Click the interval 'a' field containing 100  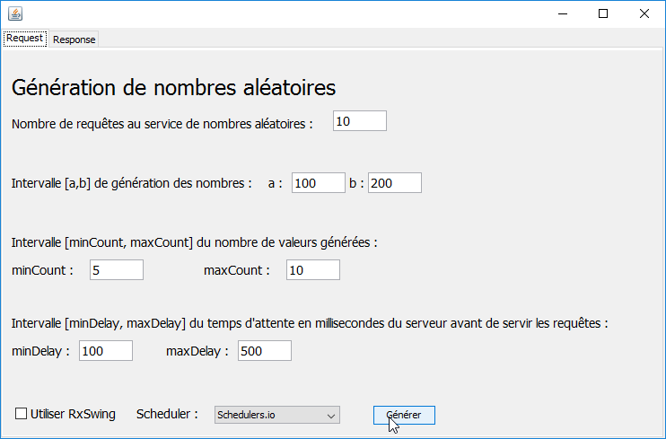click(318, 183)
